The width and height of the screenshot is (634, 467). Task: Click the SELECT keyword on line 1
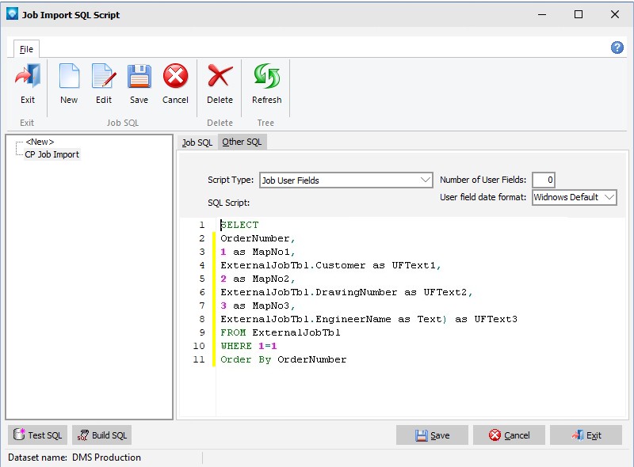coord(239,225)
